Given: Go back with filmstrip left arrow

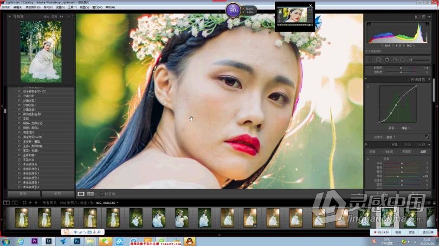Looking at the screenshot, I should [30, 202].
